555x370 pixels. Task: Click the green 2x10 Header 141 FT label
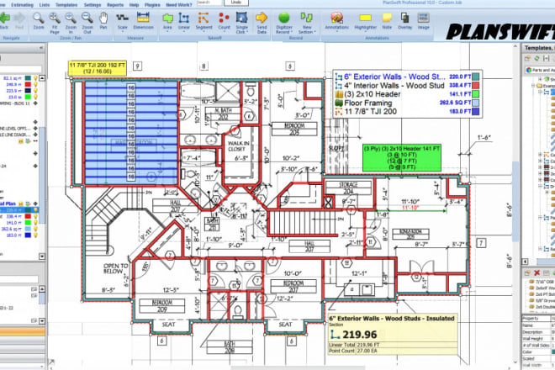click(x=402, y=157)
